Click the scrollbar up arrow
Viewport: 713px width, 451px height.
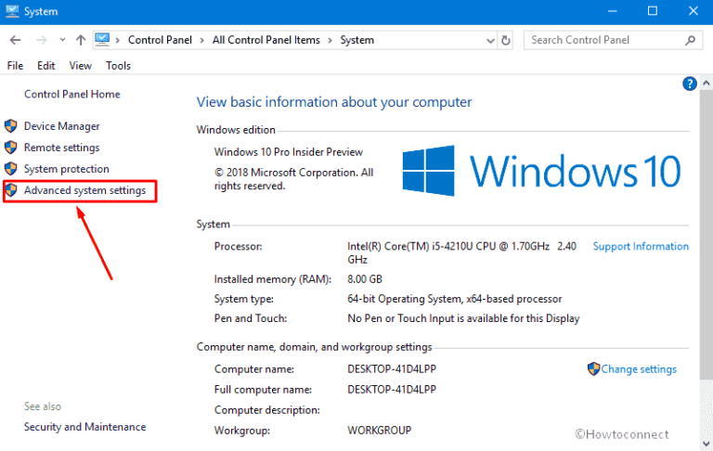coord(706,84)
